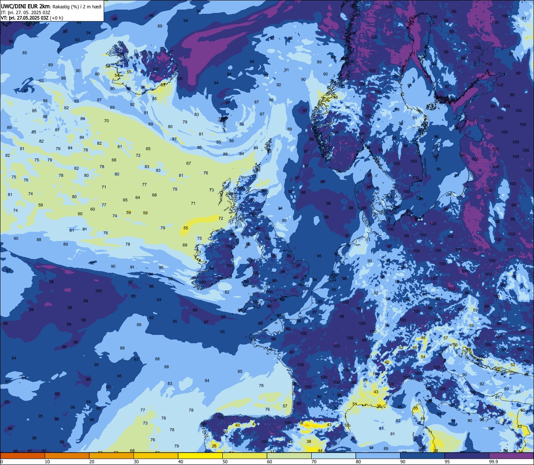This screenshot has height=465, width=534.
Task: Click the 90–95 medium blue legend swatch
Action: (x=422, y=456)
